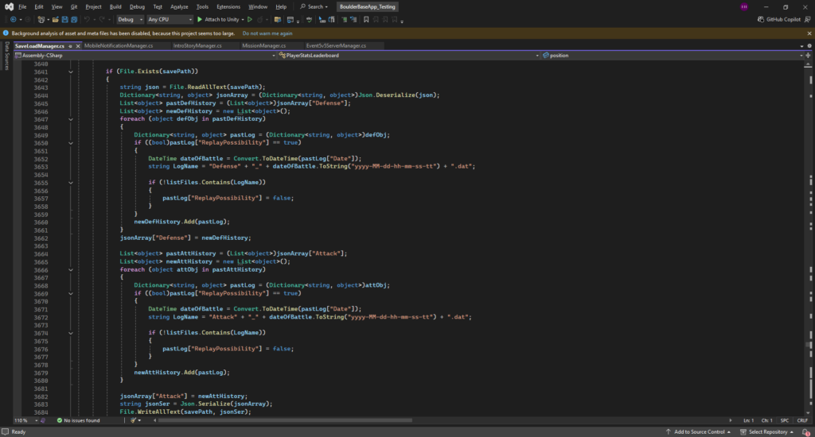Screen dimensions: 815x437
Task: Click the Ready status output icon
Action: click(x=6, y=431)
